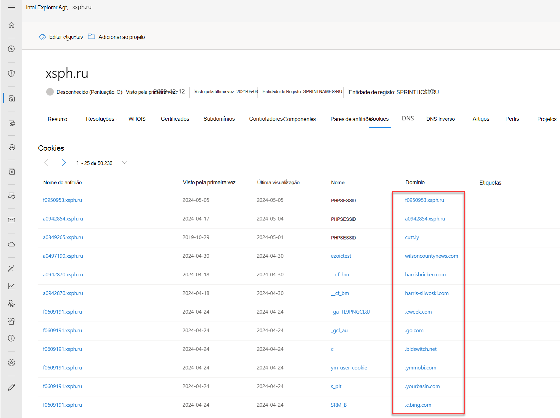Open the person with graduation cap icon
The image size is (560, 418).
pos(11,303)
